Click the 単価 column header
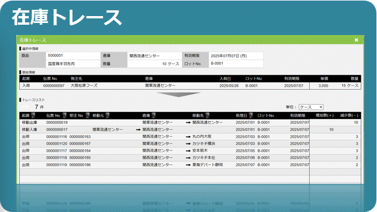377x212 pixels. coord(325,79)
